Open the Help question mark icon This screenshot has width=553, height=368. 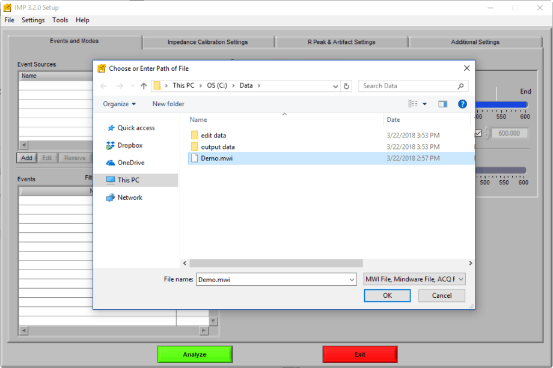[x=462, y=104]
